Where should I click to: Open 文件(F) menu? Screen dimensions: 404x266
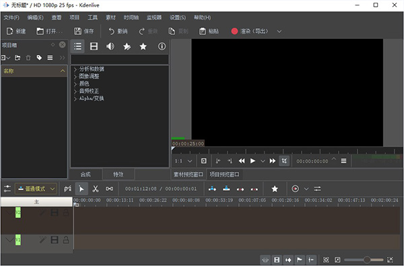[11, 17]
